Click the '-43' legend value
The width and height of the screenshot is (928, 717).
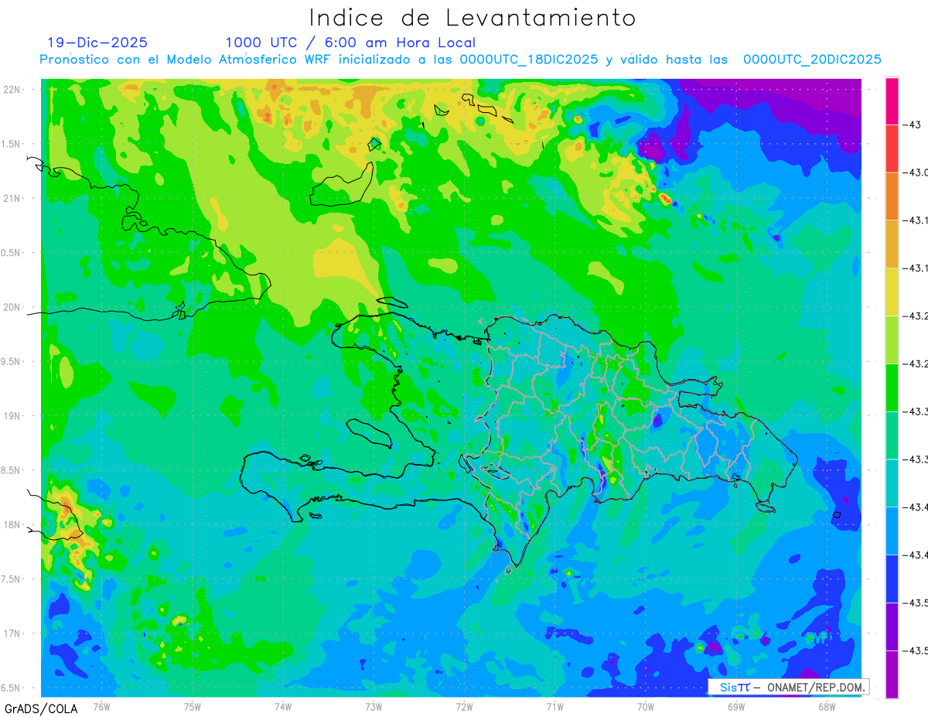[x=913, y=125]
